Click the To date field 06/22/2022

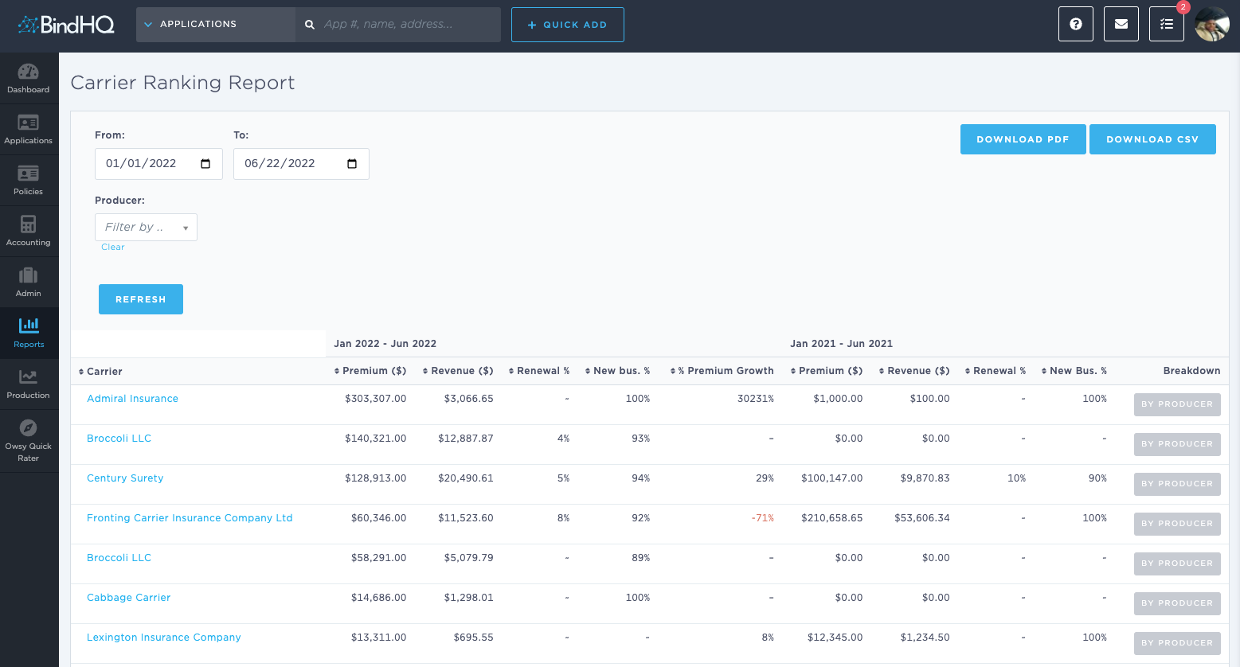coord(301,164)
